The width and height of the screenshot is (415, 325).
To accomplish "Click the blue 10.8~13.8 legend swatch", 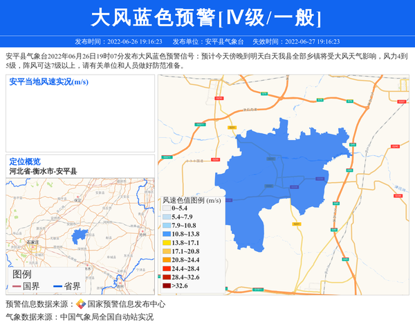I will click(167, 234).
